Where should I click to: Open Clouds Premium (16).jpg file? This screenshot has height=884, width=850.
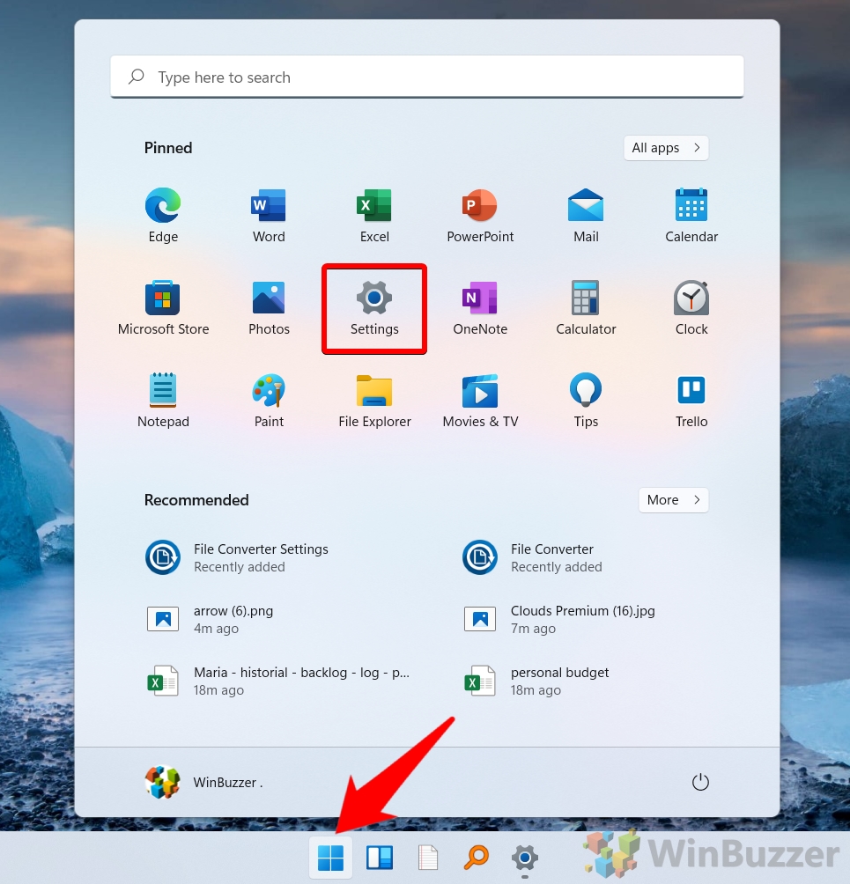[559, 619]
